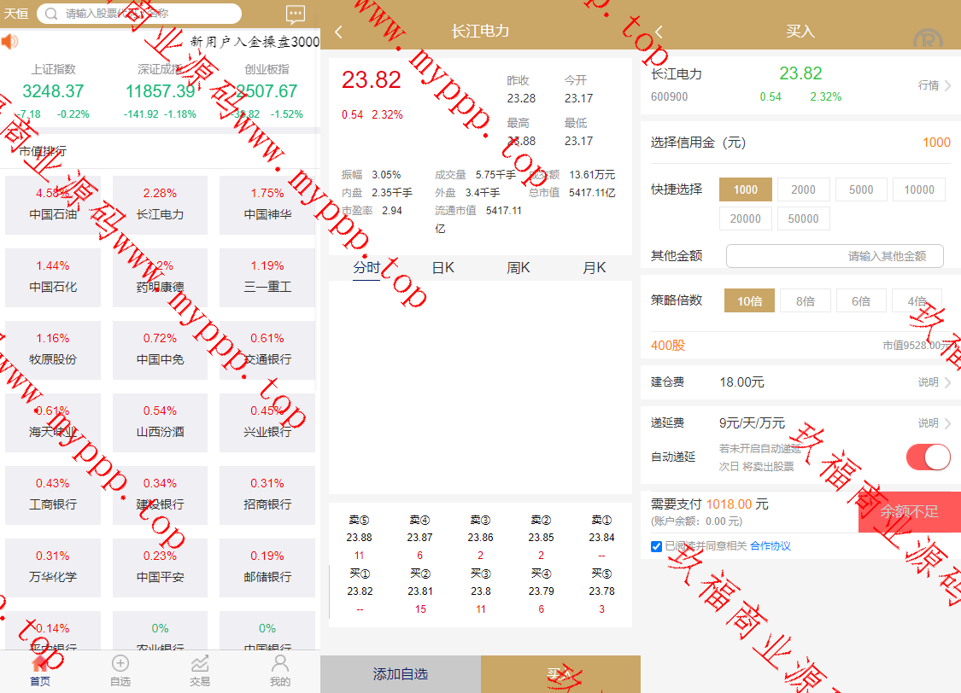
Task: Expand 建仓费 说明 details
Action: point(947,382)
